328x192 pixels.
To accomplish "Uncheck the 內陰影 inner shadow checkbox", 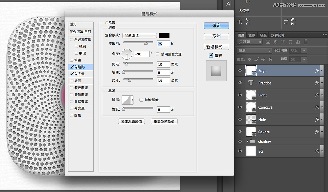I will 72,67.
